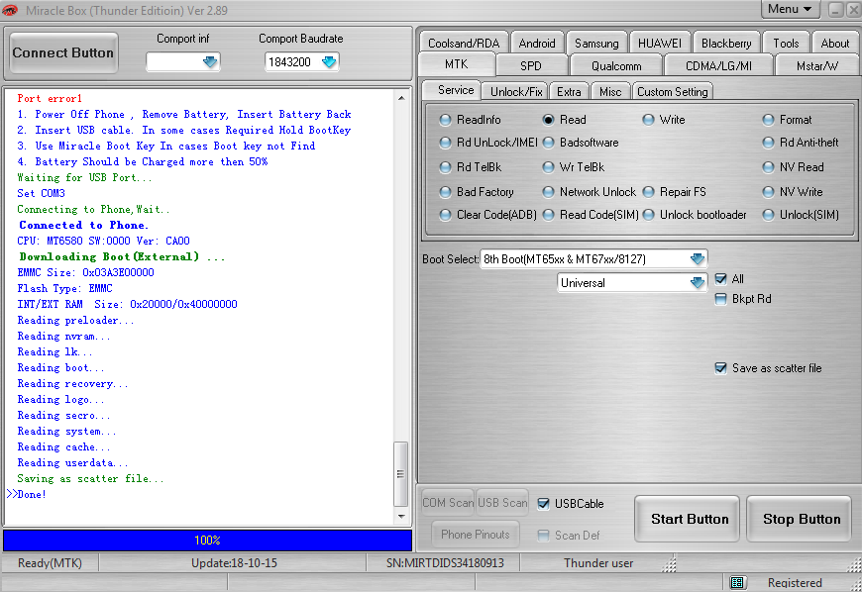Screen dimensions: 862x592
Task: Click the USB Scan button
Action: tap(502, 503)
